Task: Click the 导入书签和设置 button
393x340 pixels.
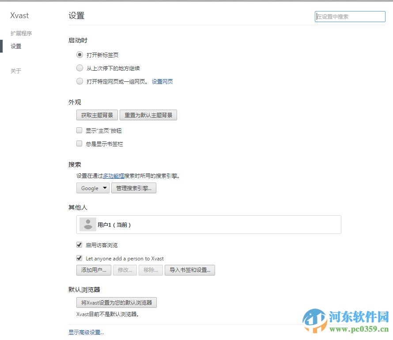Action: [190, 270]
